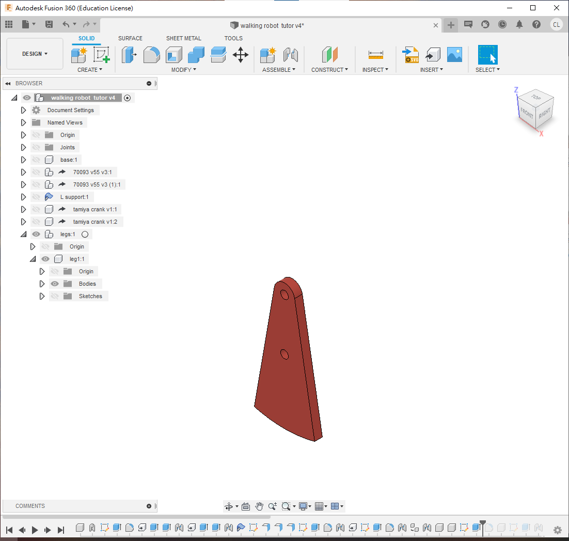Click Create Sketch icon

(x=102, y=54)
